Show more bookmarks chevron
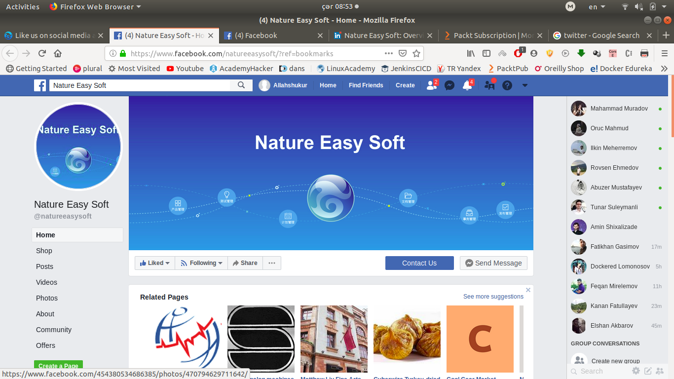 664,69
